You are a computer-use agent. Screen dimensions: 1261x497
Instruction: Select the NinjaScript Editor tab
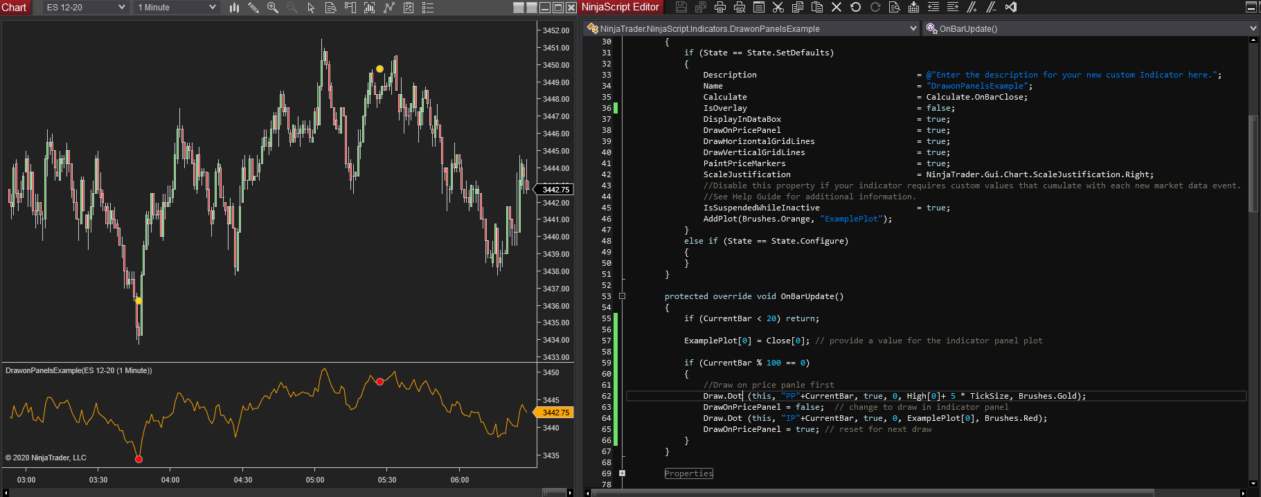point(620,7)
